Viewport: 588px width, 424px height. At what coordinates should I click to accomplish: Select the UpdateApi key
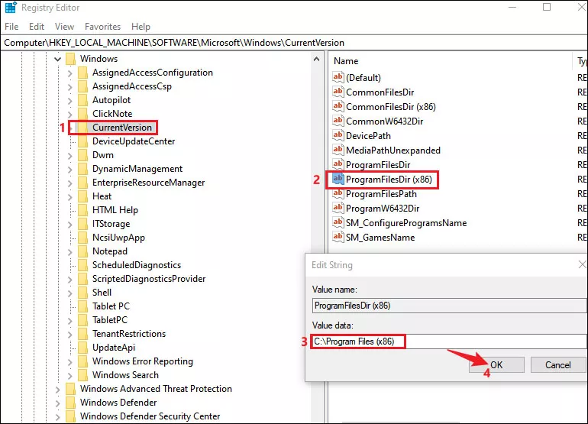click(114, 348)
